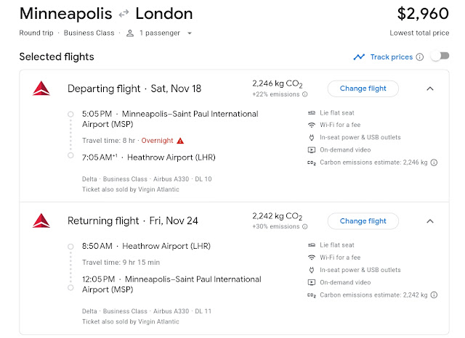The image size is (465, 338).
Task: Change the returning flight on Nov 24
Action: tap(363, 220)
